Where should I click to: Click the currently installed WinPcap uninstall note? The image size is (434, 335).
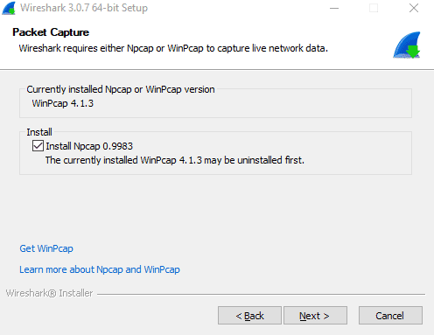click(175, 160)
